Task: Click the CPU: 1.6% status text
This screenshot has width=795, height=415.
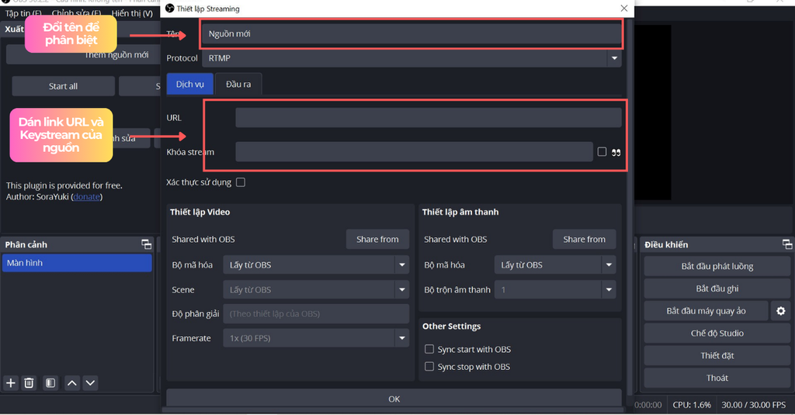Action: pos(692,405)
